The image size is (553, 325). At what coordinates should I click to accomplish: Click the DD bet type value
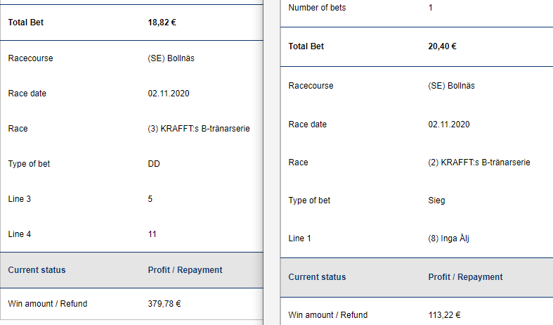coord(154,164)
